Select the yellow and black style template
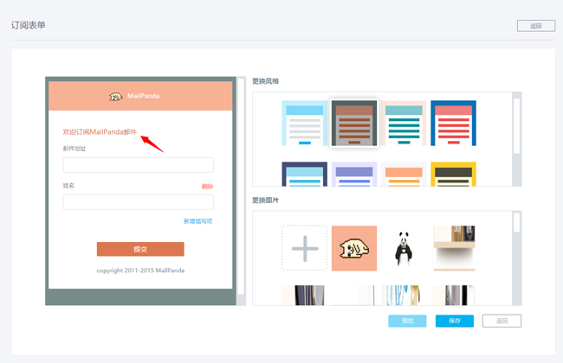Viewport: 563px width, 363px height. pyautogui.click(x=453, y=174)
